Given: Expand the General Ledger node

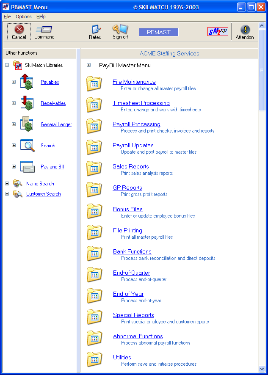Looking at the screenshot, I should 14,124.
